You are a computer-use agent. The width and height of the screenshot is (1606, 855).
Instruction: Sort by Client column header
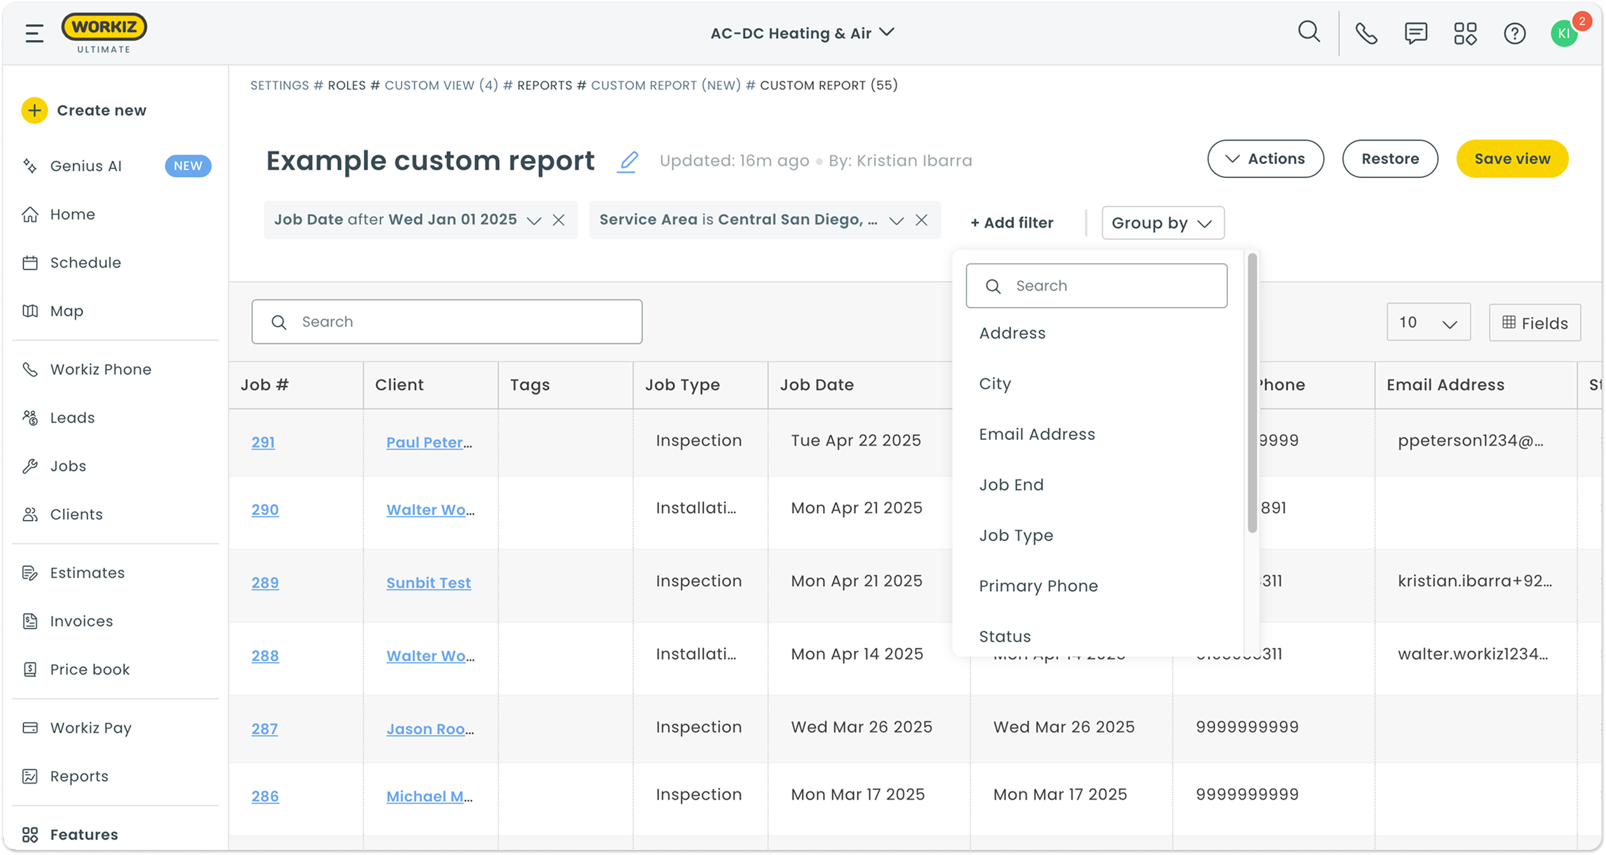pos(399,385)
